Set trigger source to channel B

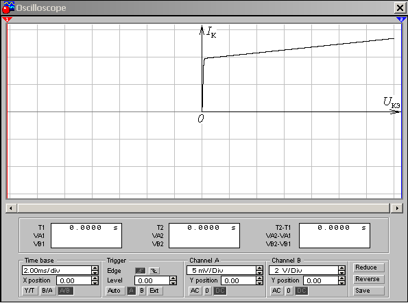(142, 291)
